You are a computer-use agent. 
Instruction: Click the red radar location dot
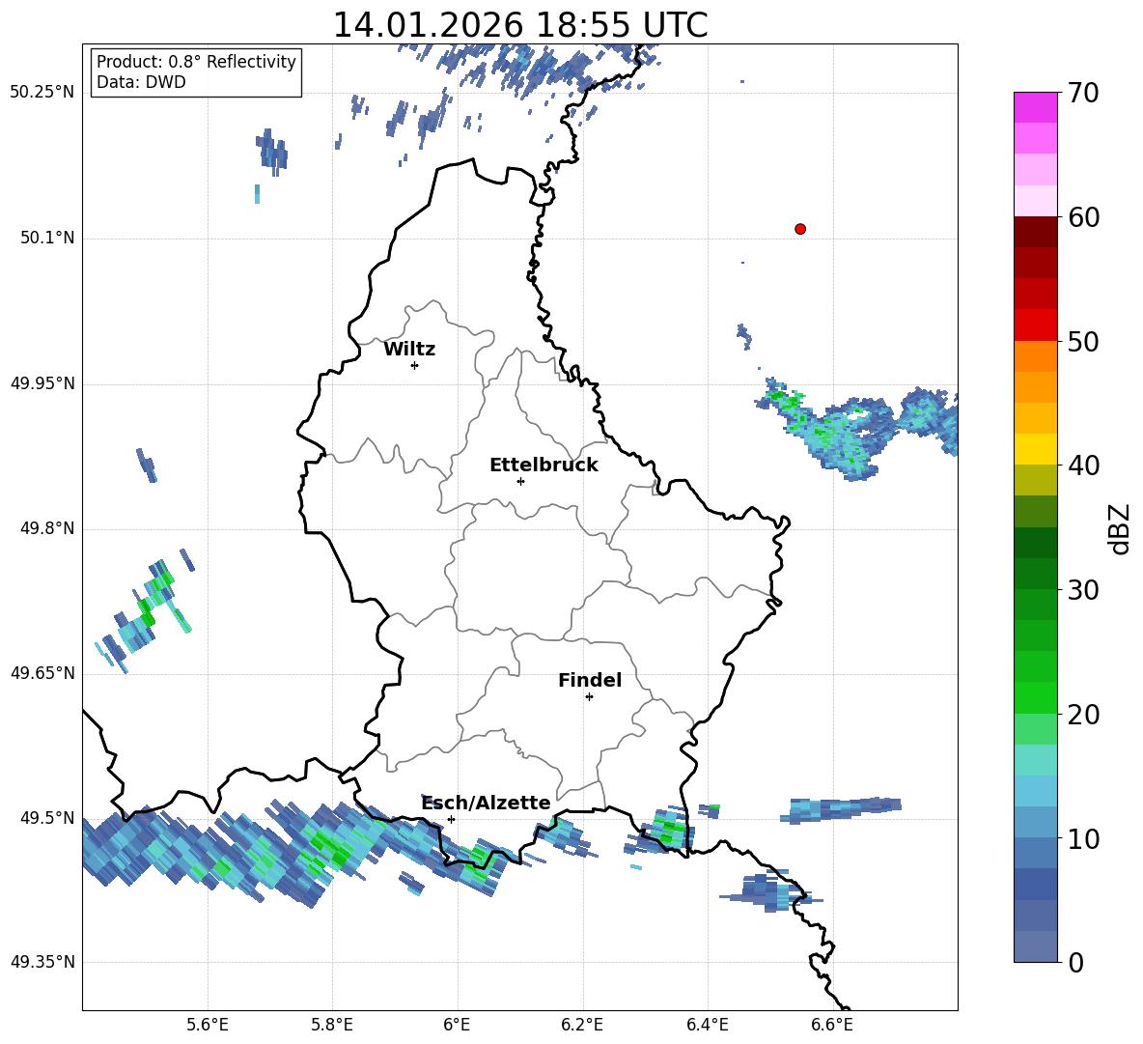(x=800, y=229)
